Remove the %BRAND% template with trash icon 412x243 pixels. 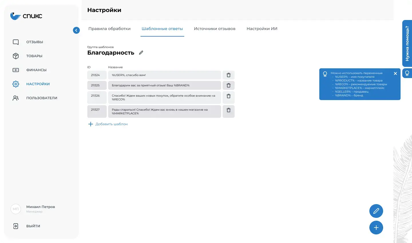(x=228, y=85)
